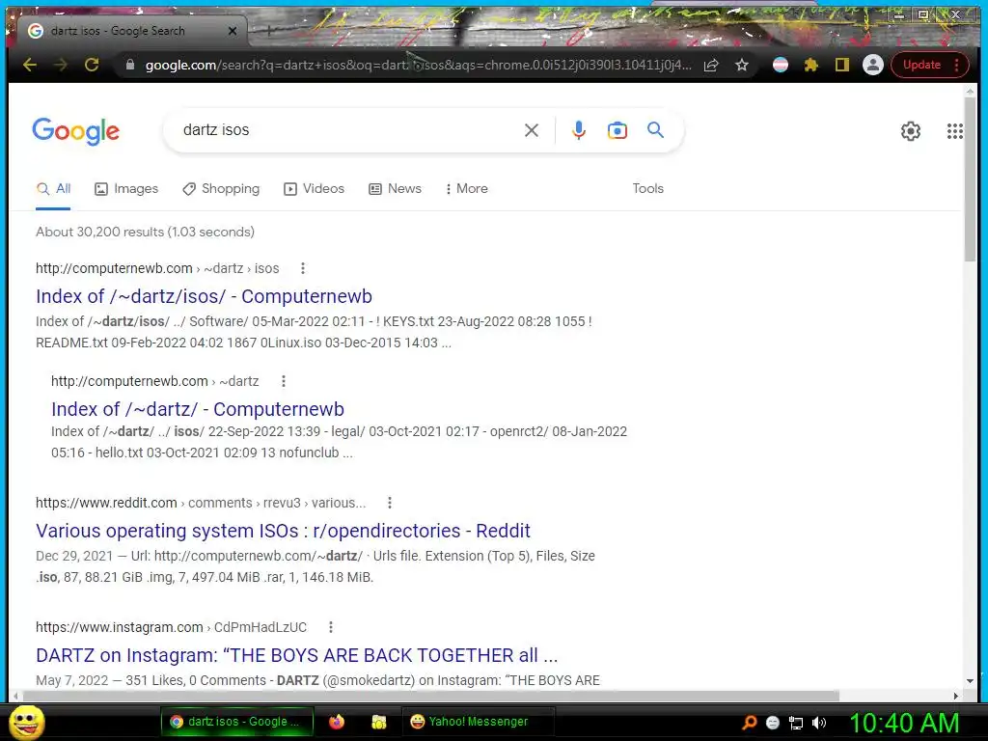Click the Google logo
The height and width of the screenshot is (741, 988).
(x=75, y=131)
